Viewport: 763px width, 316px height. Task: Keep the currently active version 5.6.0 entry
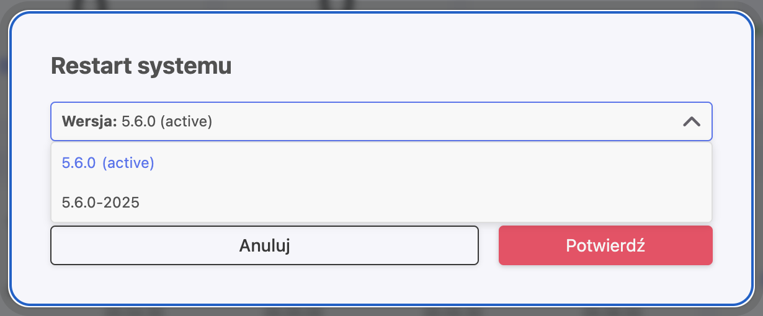click(x=108, y=163)
